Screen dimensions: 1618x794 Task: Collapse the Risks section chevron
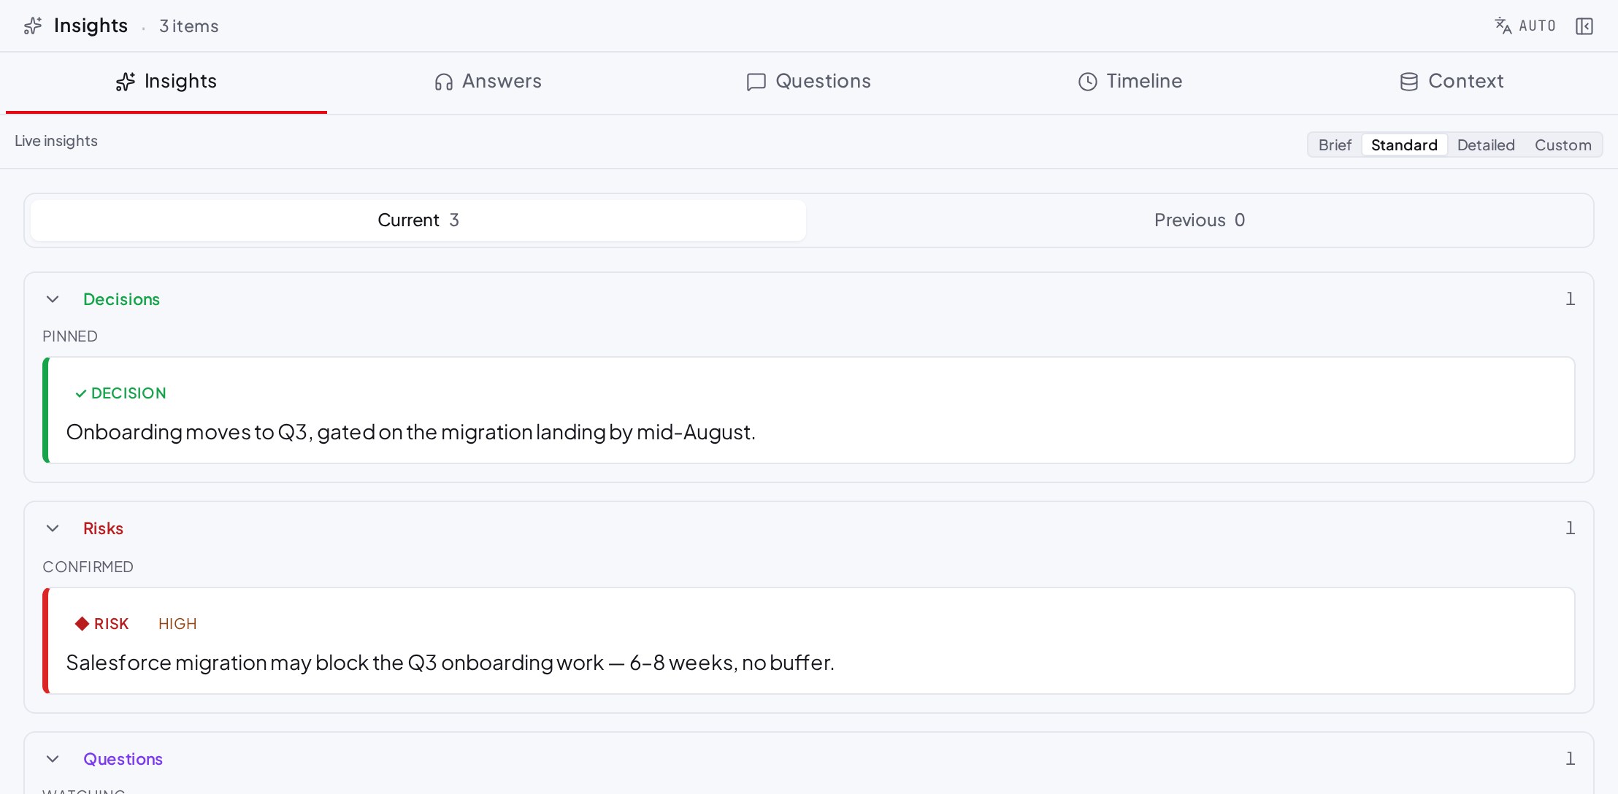click(x=53, y=528)
